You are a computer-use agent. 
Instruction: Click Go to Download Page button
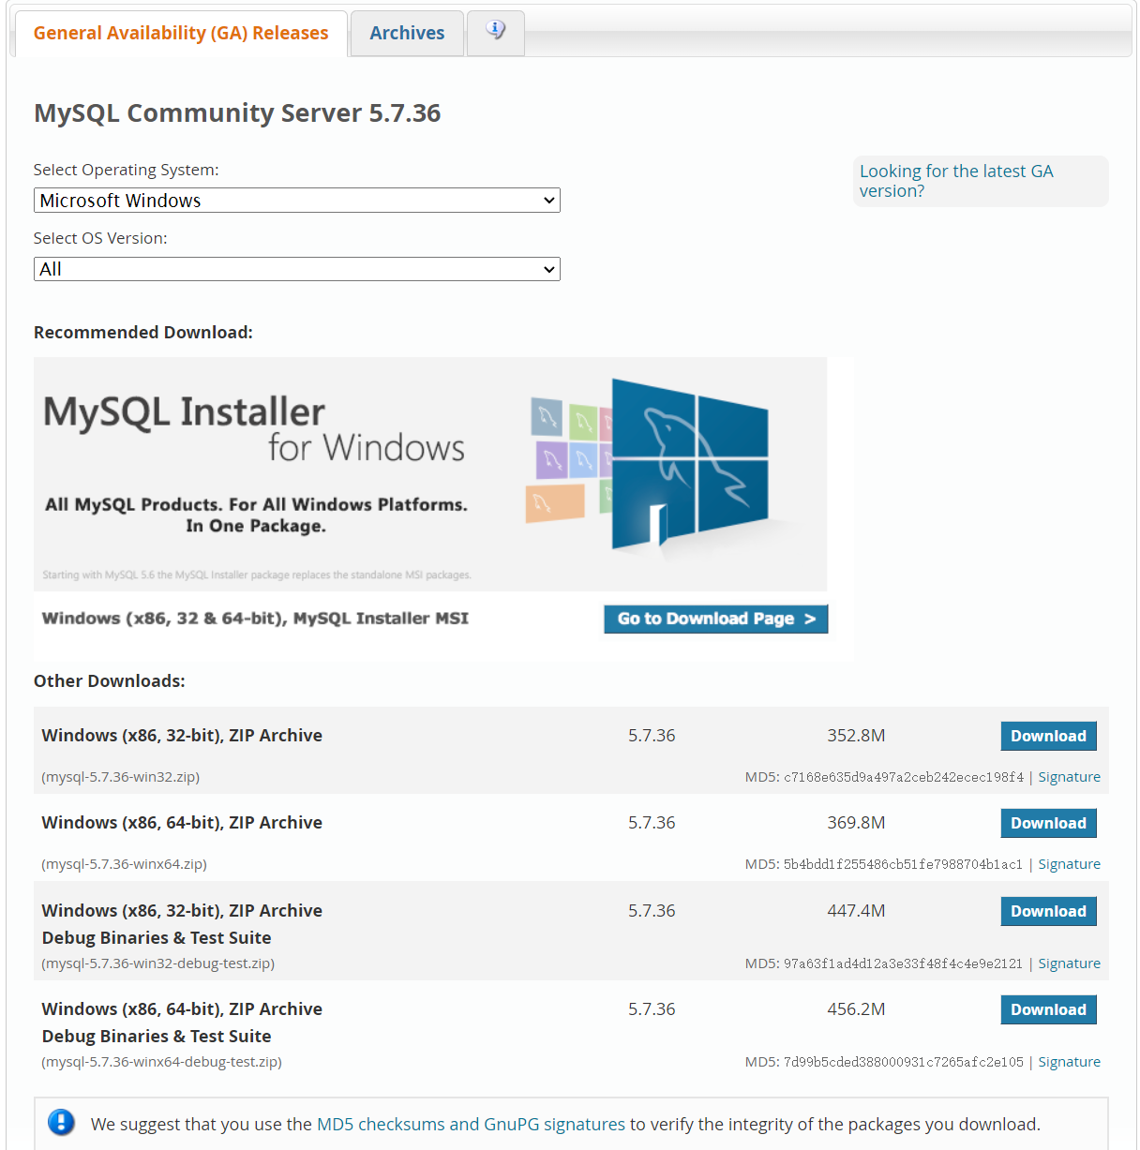pyautogui.click(x=716, y=619)
